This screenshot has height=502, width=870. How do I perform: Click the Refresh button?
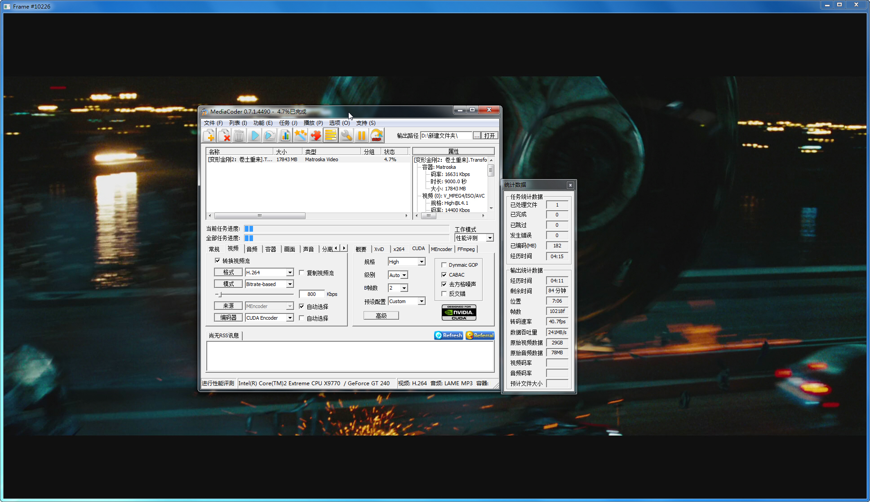pyautogui.click(x=448, y=335)
